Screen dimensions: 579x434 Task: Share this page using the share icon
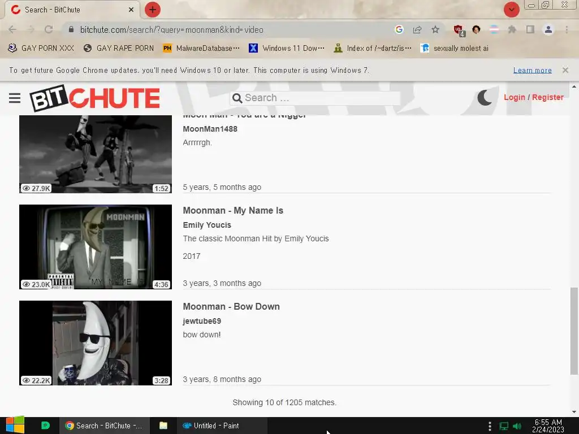click(x=417, y=29)
